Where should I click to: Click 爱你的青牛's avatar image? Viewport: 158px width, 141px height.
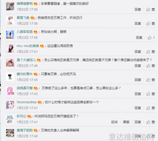(10, 77)
